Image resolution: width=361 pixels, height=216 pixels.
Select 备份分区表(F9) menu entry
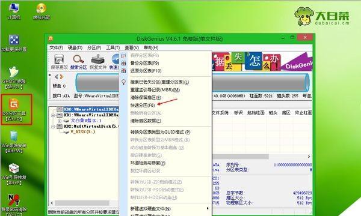click(144, 63)
